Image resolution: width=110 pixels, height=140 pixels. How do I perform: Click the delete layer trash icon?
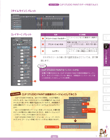coord(31,44)
